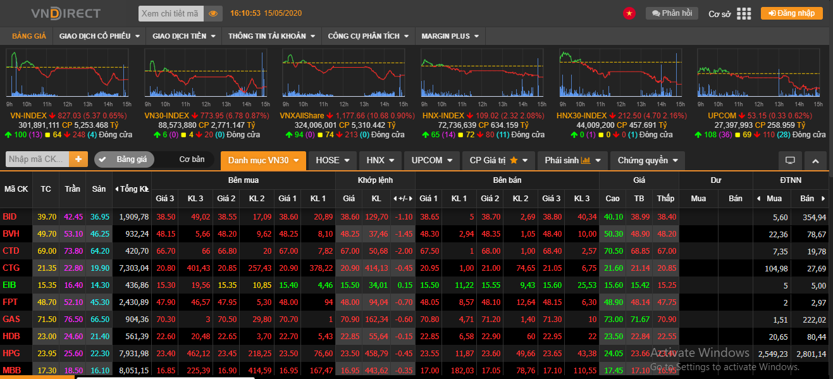Collapse the index charts with up-chevron icon
The height and width of the screenshot is (379, 833).
(815, 160)
